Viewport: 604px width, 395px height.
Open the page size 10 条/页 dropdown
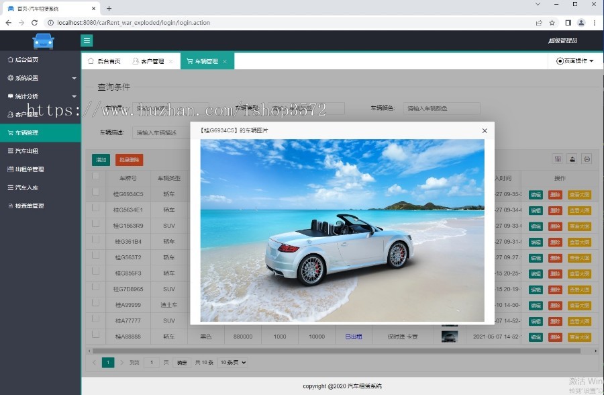click(233, 363)
